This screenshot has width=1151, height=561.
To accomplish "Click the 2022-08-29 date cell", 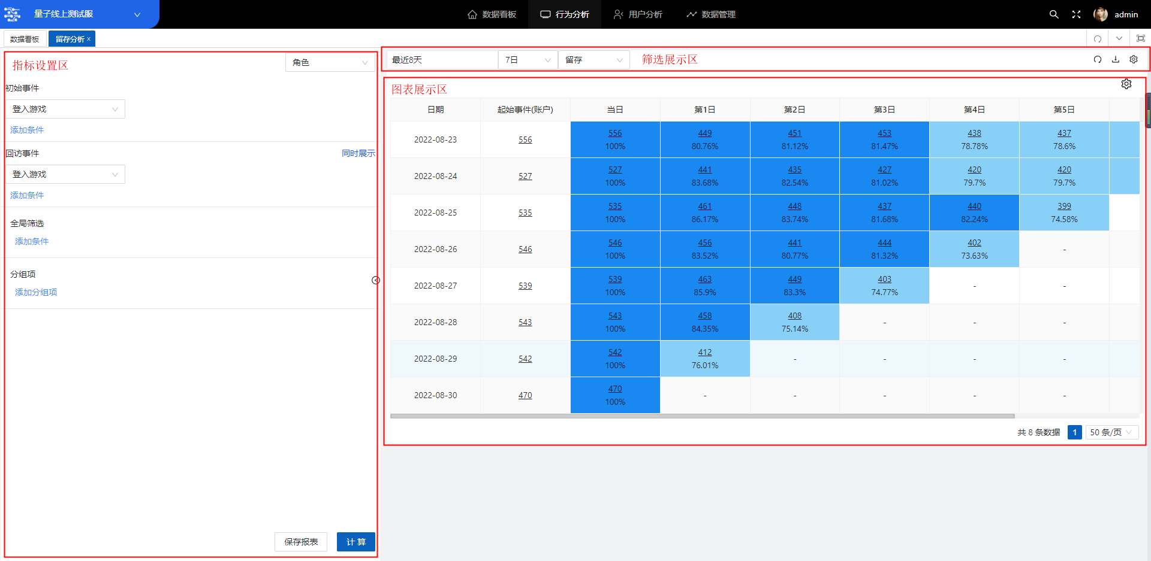I will [435, 359].
